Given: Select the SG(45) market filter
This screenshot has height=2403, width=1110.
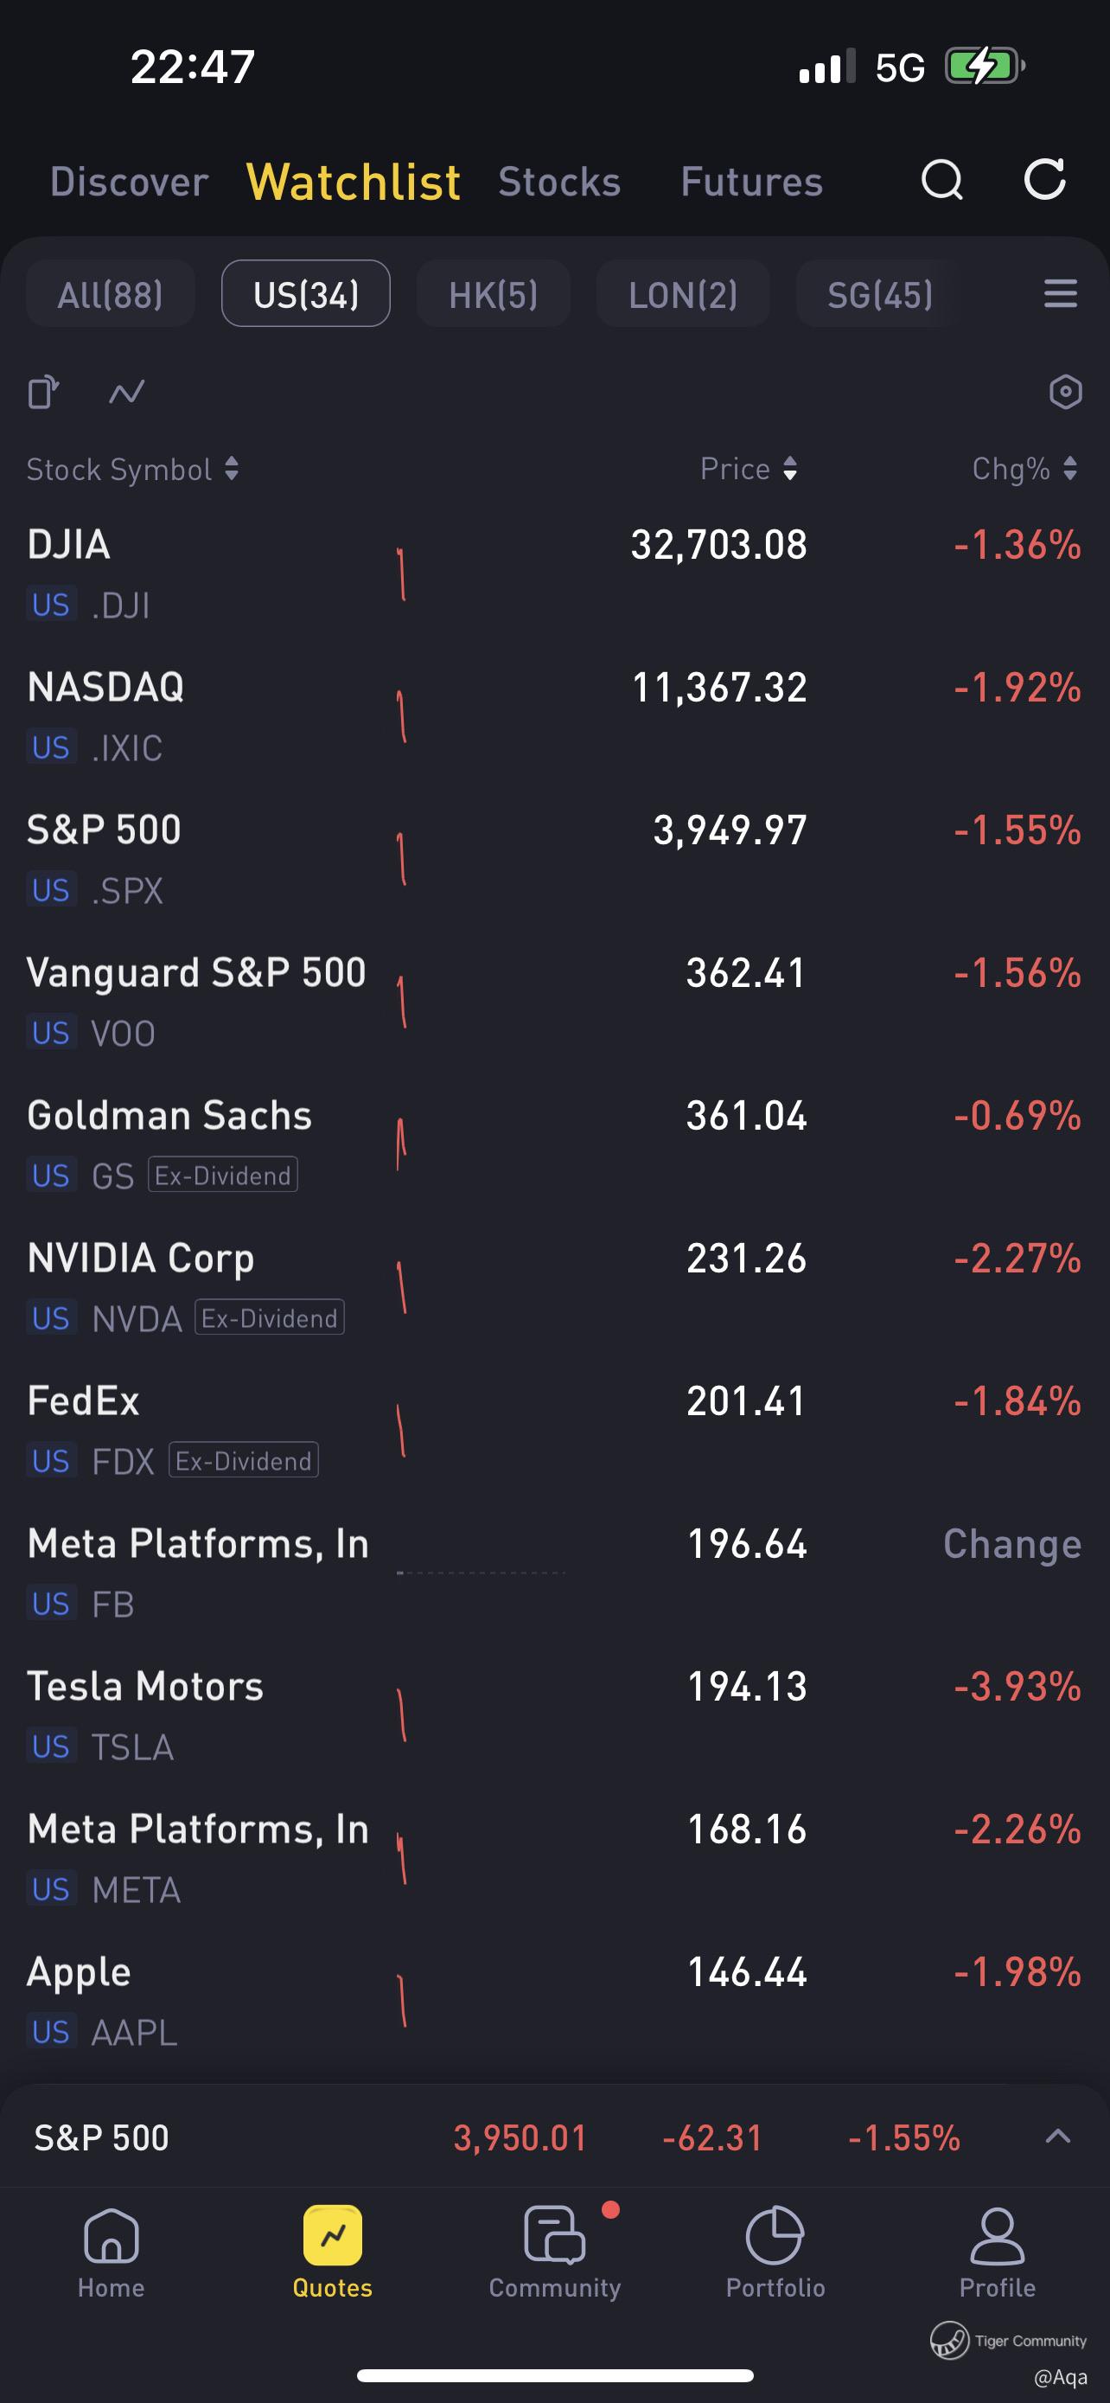Looking at the screenshot, I should 880,295.
